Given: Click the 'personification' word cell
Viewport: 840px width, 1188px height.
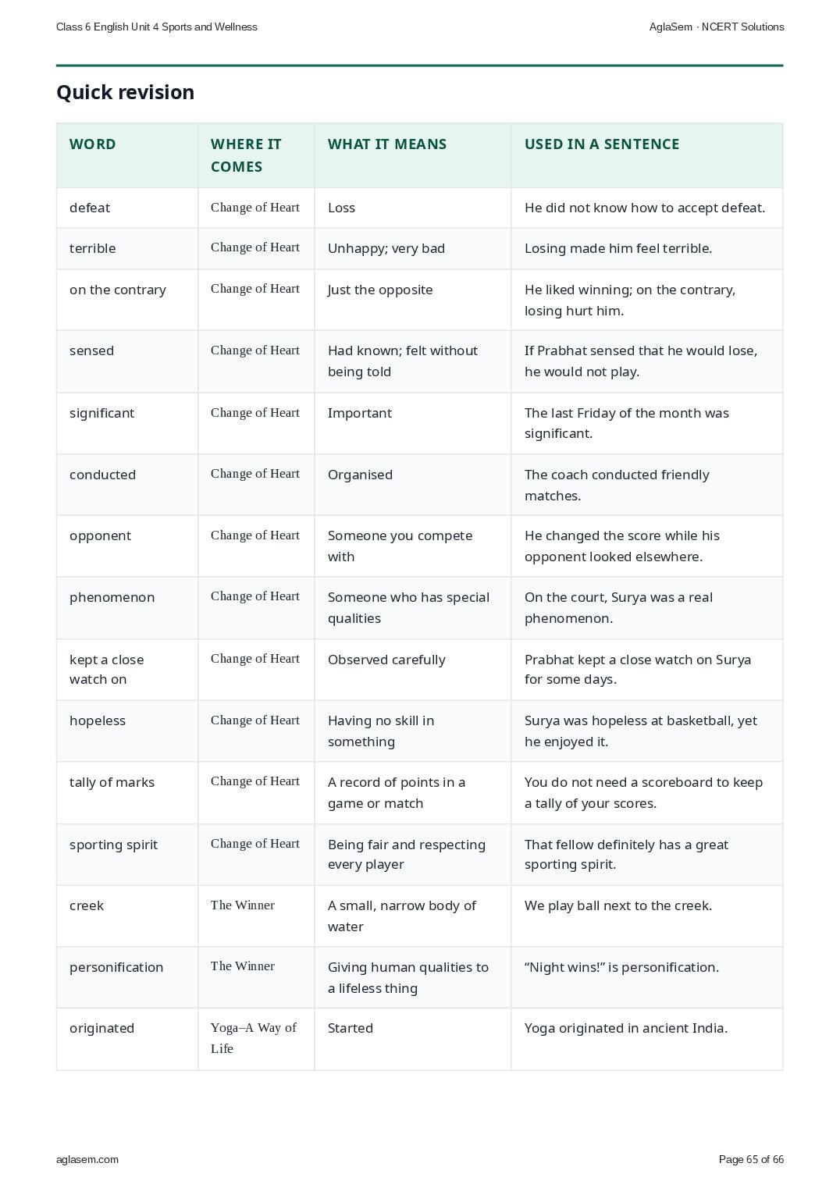Looking at the screenshot, I should tap(127, 977).
